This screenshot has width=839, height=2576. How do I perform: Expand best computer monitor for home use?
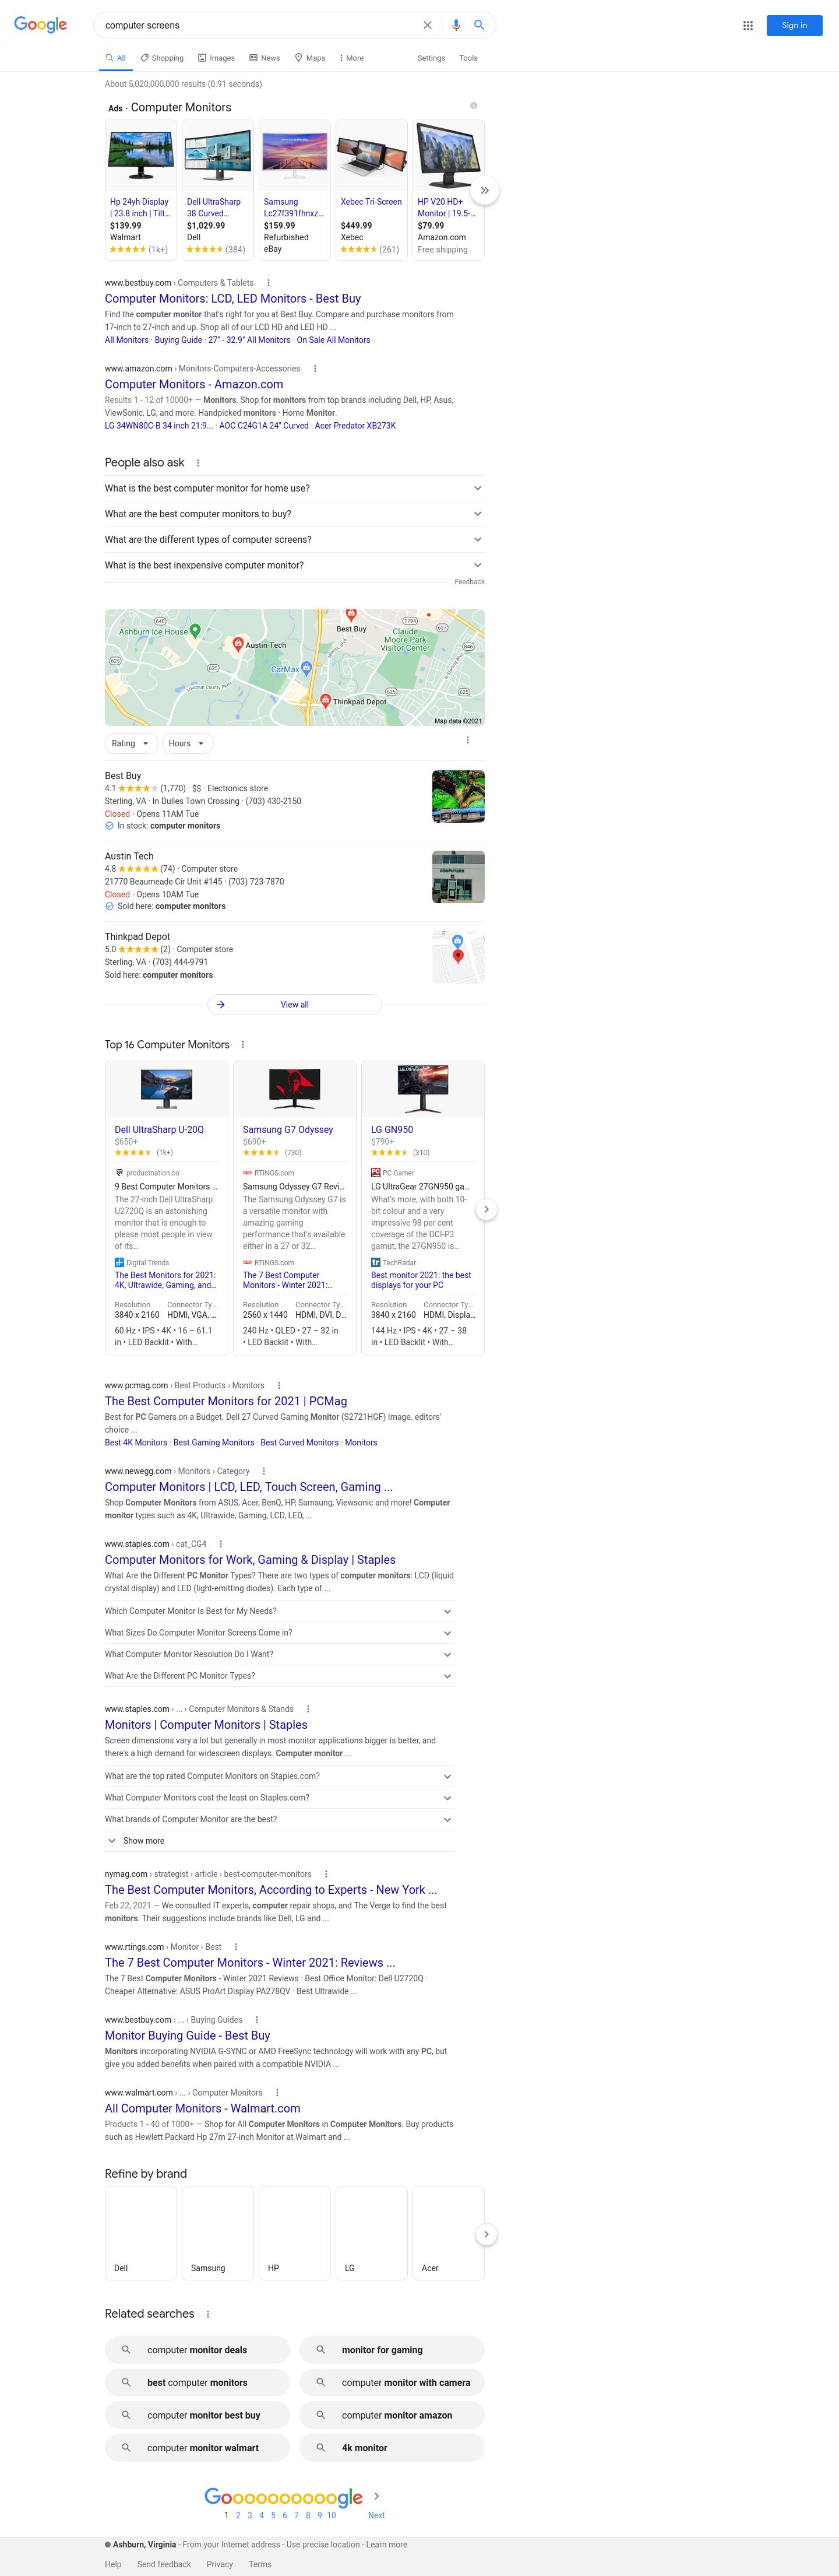pos(295,488)
